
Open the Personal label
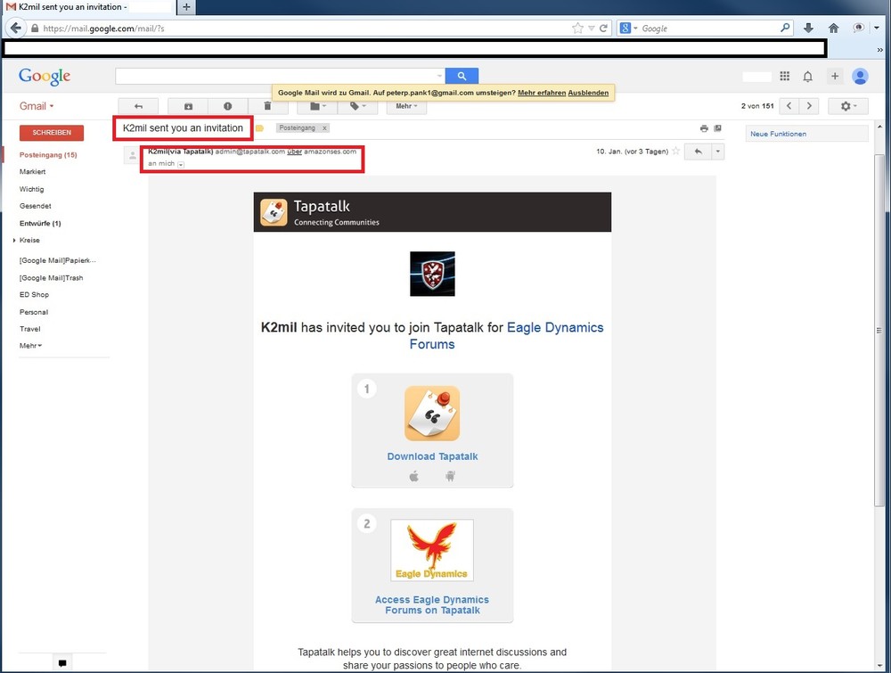tap(34, 312)
